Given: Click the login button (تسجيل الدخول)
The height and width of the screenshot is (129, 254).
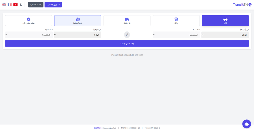Looking at the screenshot, I should (x=53, y=5).
